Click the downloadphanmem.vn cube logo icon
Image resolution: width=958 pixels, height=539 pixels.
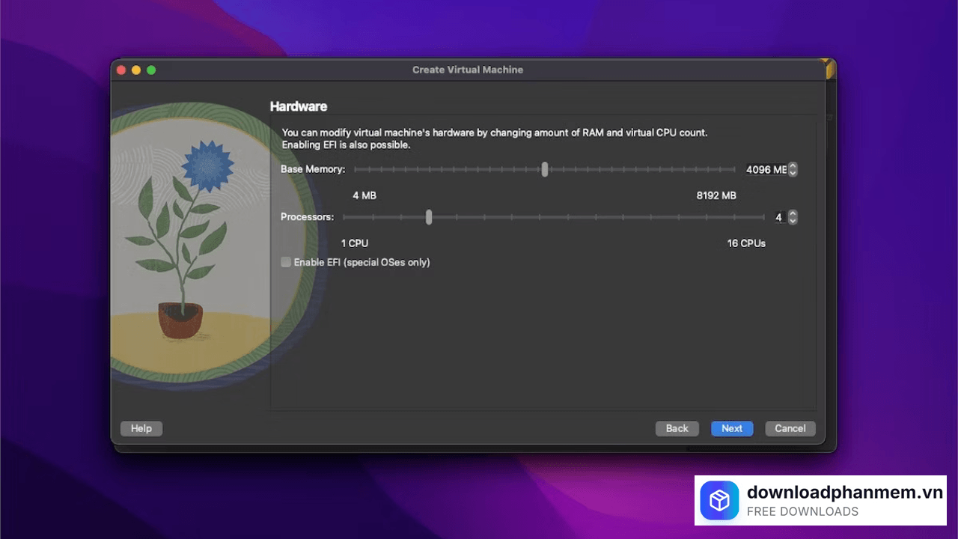719,501
